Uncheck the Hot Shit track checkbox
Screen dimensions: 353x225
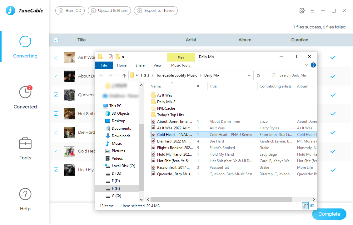(x=56, y=113)
